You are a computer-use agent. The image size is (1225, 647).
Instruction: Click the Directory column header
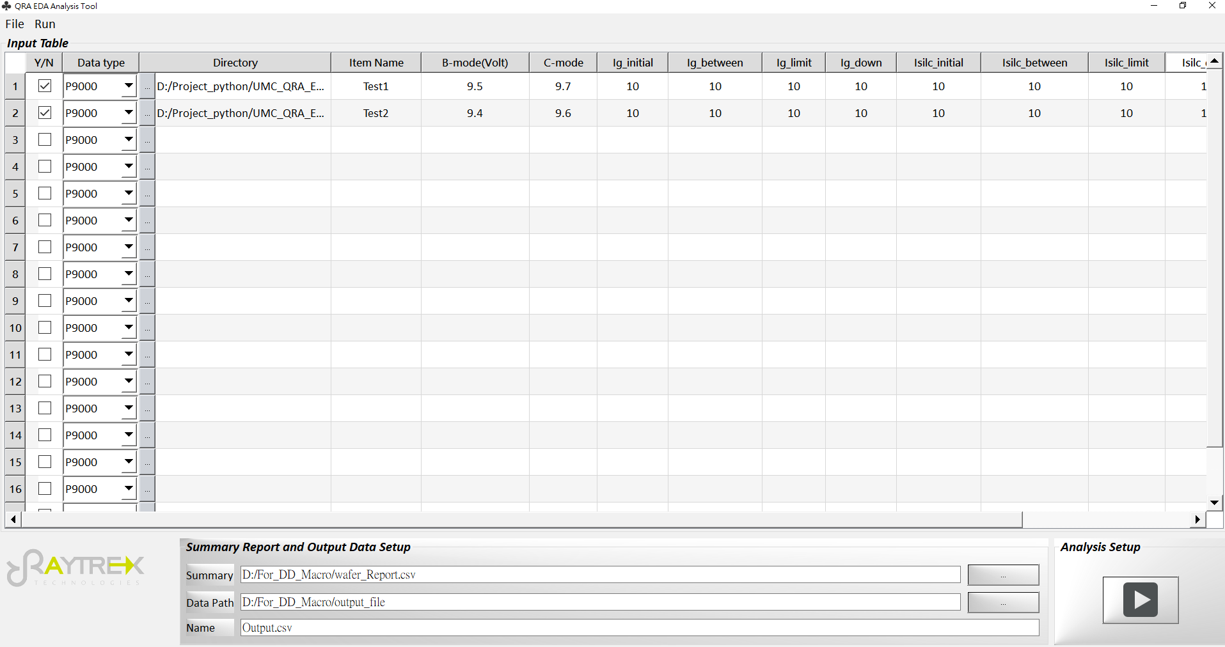click(x=235, y=63)
